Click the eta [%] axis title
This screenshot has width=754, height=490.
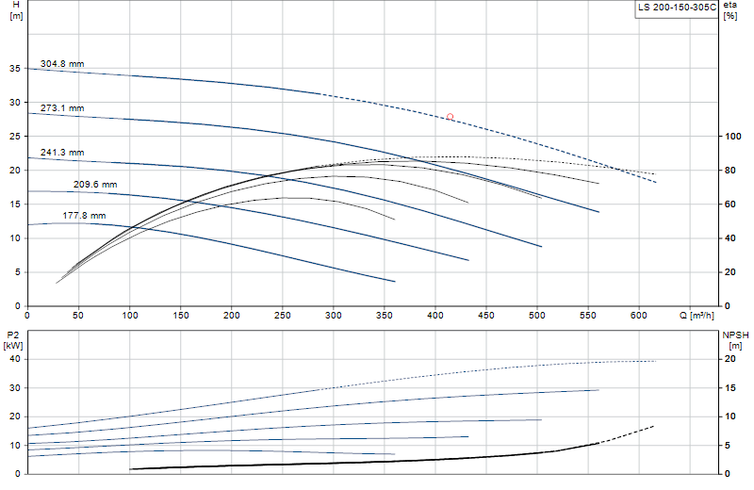tap(729, 10)
